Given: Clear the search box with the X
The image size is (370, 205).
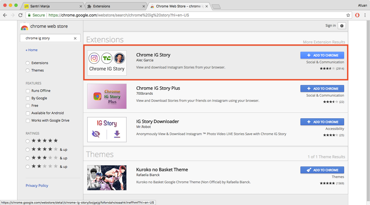Looking at the screenshot, I should [75, 38].
